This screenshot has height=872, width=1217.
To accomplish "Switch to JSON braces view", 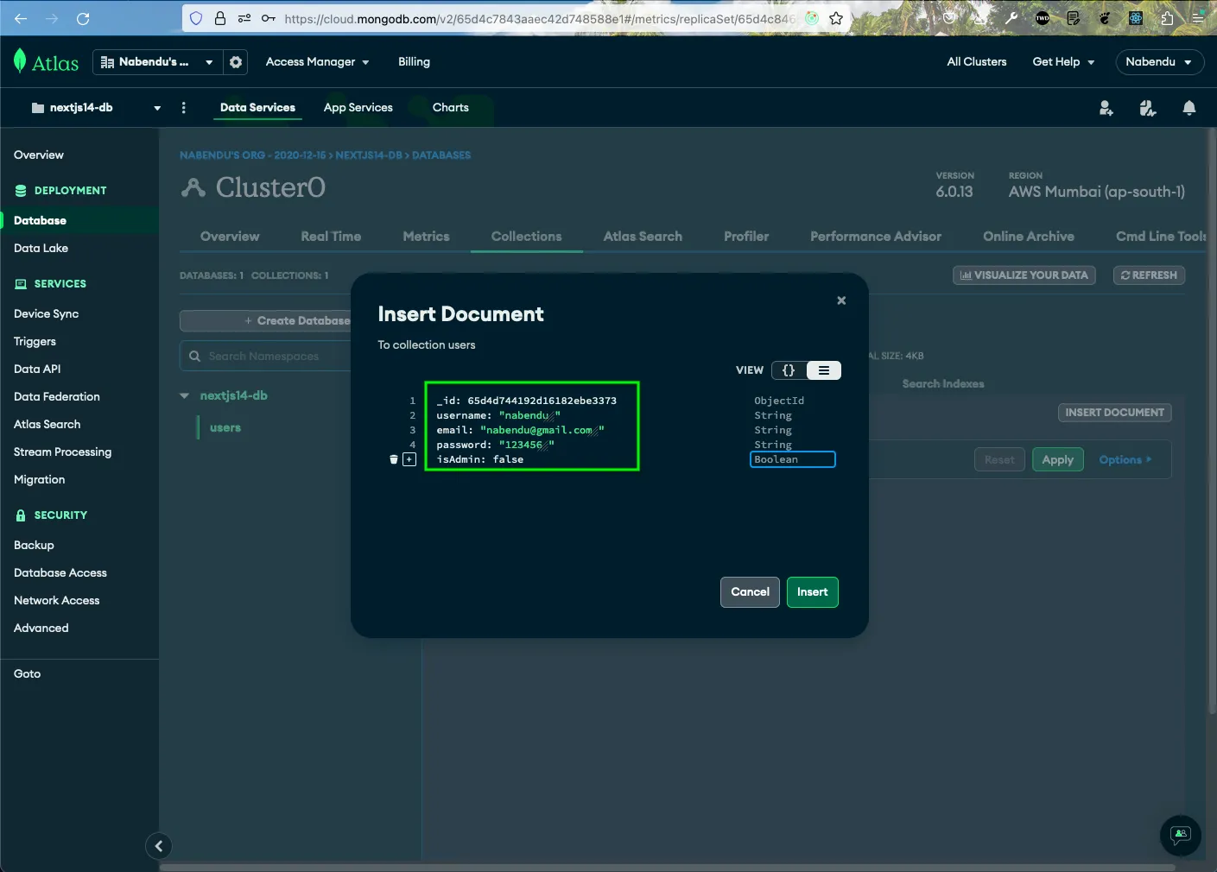I will point(789,370).
